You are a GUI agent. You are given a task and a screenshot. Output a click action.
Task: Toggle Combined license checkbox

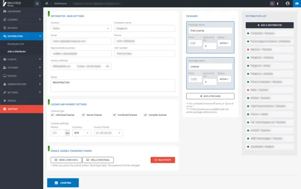click(x=114, y=115)
